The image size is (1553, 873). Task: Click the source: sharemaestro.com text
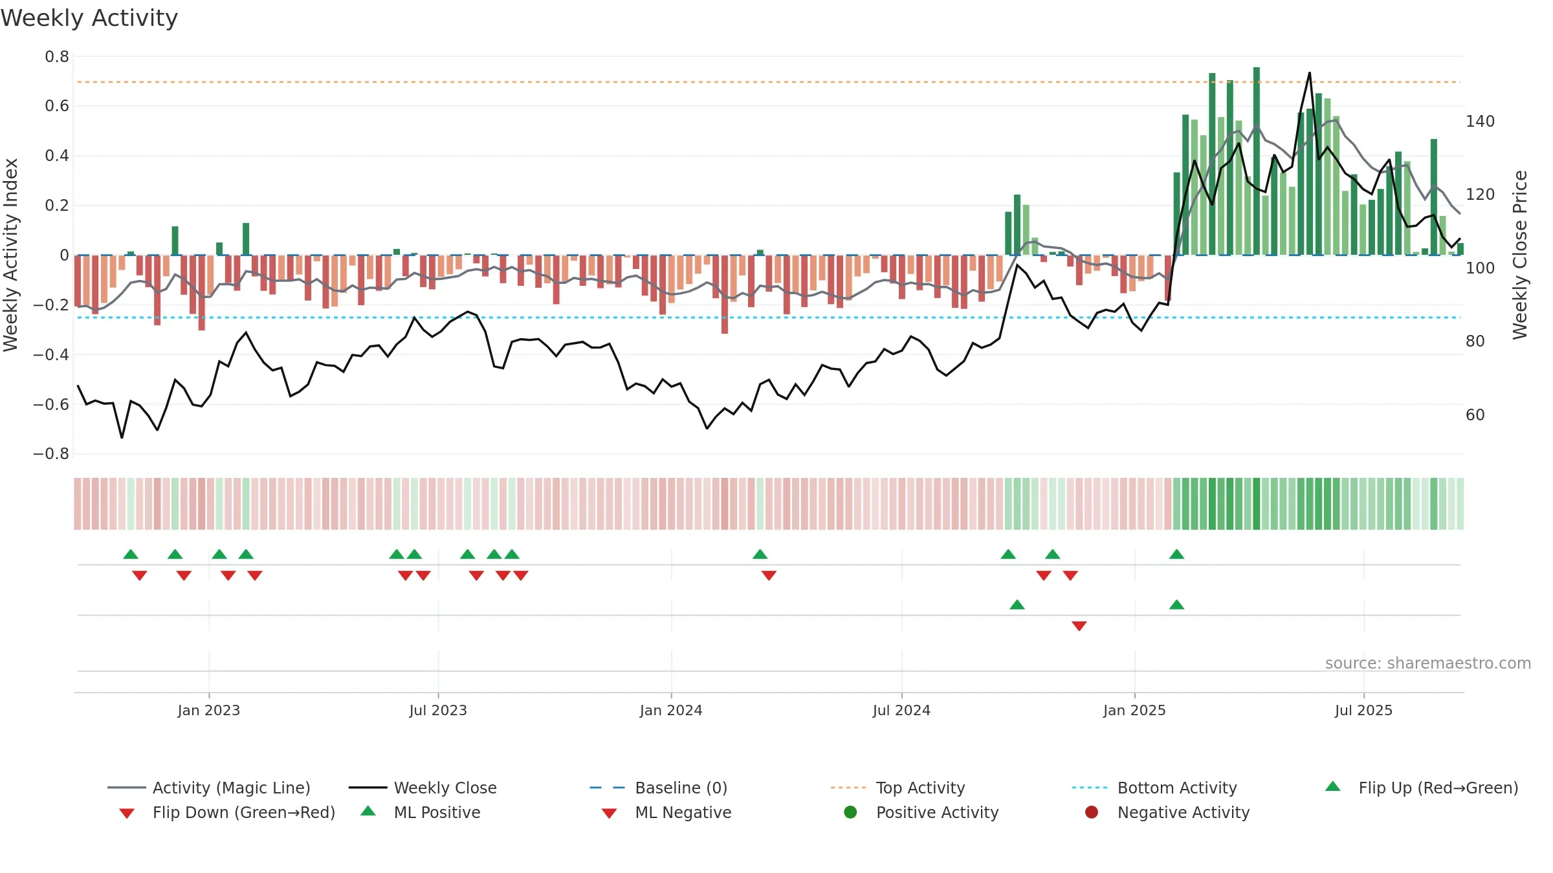pyautogui.click(x=1428, y=663)
